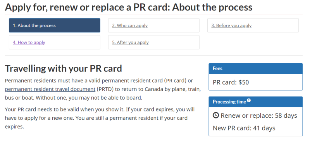Select the '1. About the process' step
This screenshot has height=144, width=310.
coord(55,25)
